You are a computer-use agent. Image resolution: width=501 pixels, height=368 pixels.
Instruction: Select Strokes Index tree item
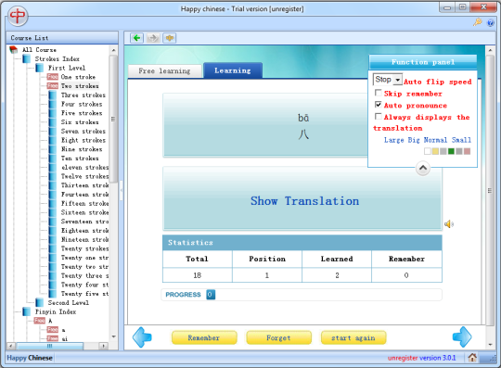coord(58,58)
